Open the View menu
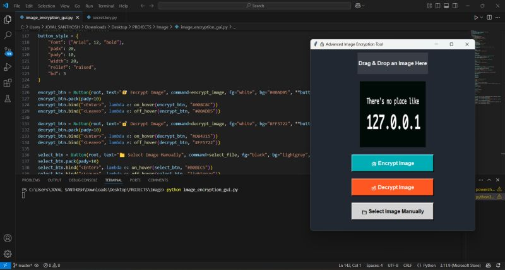This screenshot has width=505, height=270. [x=65, y=6]
